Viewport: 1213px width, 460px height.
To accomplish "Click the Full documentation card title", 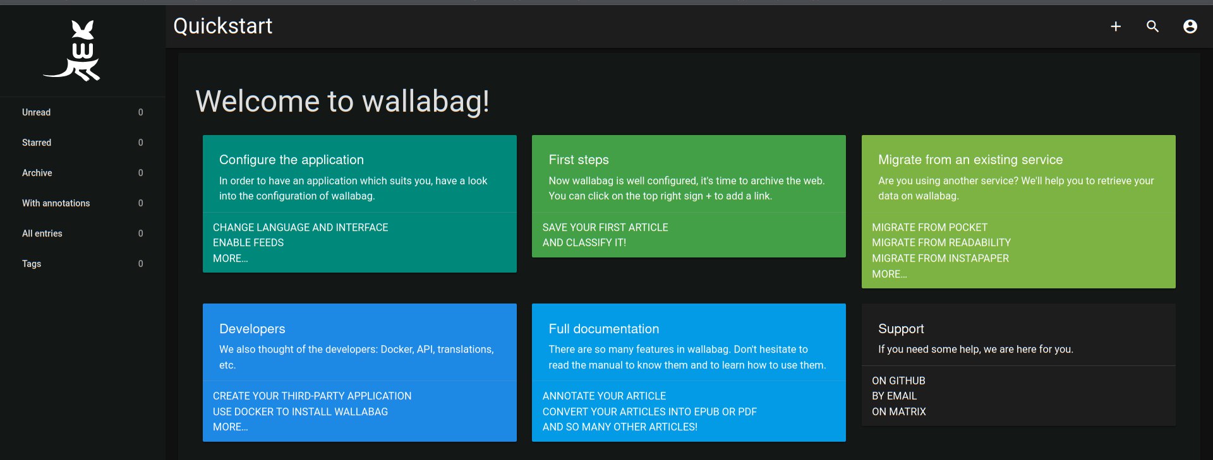I will point(604,329).
